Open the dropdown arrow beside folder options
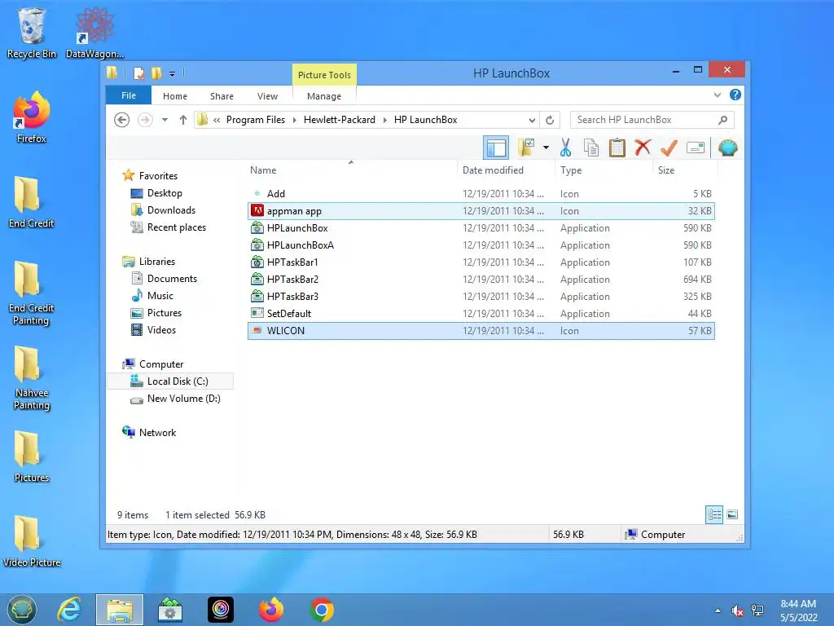834x626 pixels. click(546, 148)
